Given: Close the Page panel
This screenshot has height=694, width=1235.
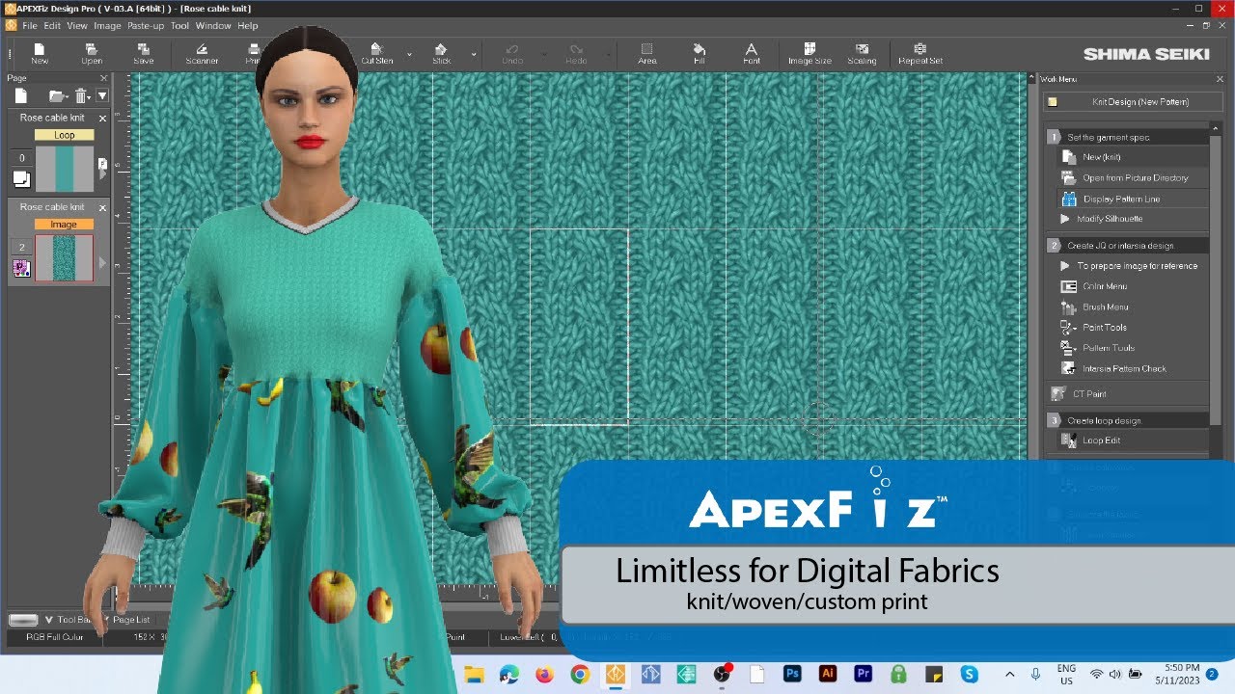Looking at the screenshot, I should pyautogui.click(x=104, y=78).
